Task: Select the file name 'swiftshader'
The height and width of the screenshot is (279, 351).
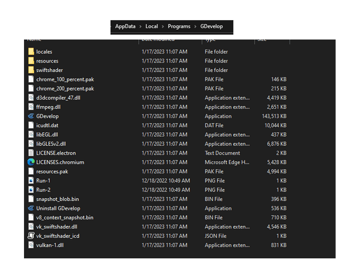Action: pos(50,70)
